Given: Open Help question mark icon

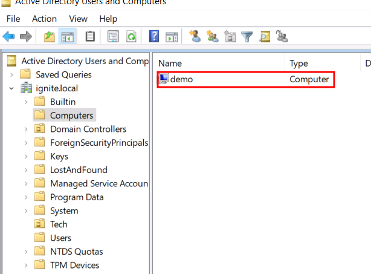Looking at the screenshot, I should [x=154, y=37].
